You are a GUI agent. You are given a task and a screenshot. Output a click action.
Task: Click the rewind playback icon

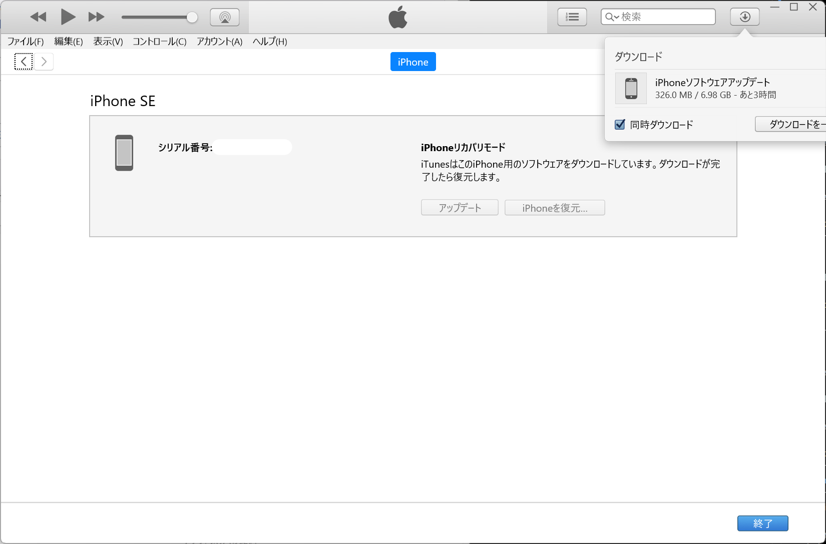(x=38, y=17)
